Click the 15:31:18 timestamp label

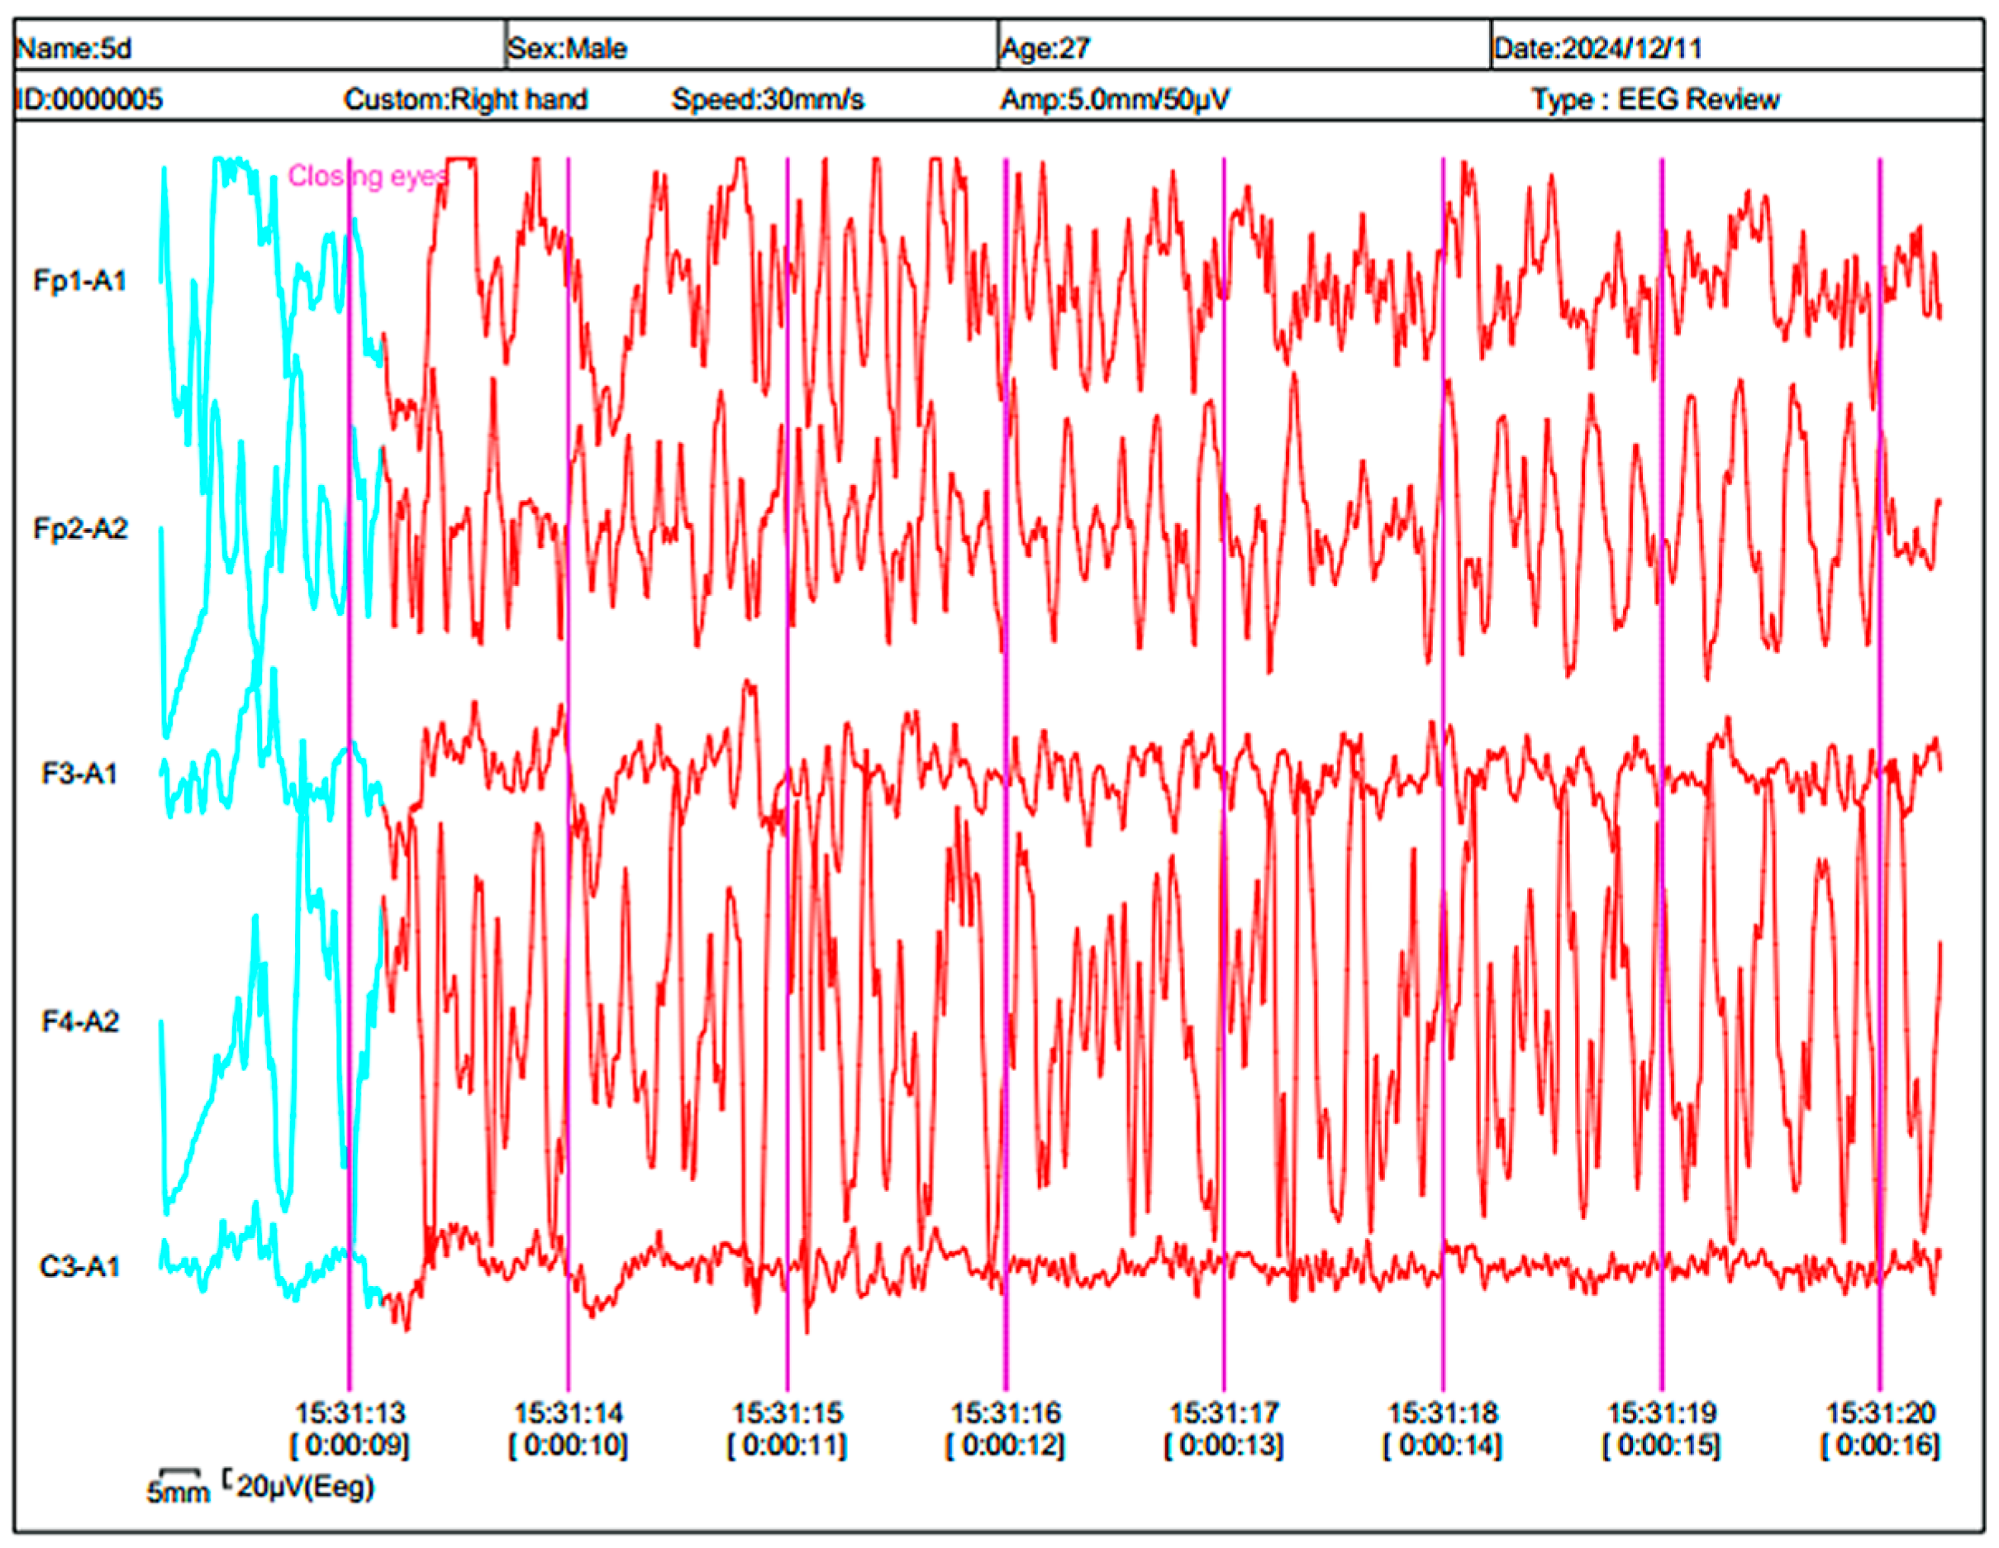point(1444,1412)
